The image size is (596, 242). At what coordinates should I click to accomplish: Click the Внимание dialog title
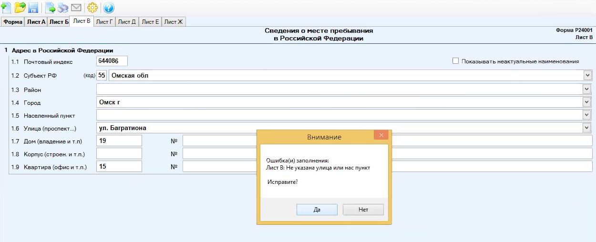tap(324, 137)
